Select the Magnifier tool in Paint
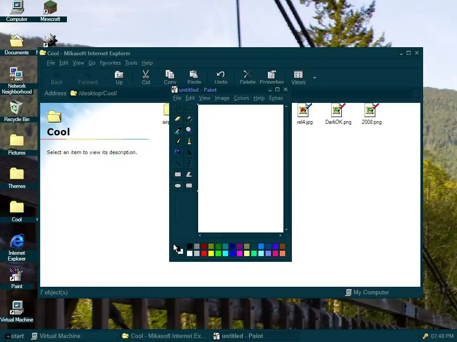The image size is (457, 342). pos(189,130)
